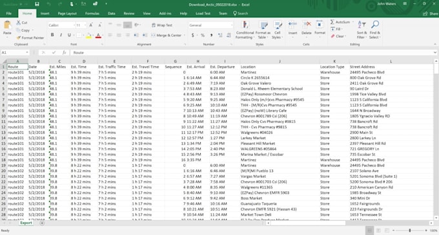Click Increase Decimal icon
This screenshot has height=235, width=439.
coord(220,35)
